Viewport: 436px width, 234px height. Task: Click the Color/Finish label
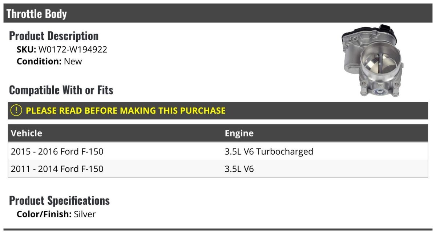(44, 214)
